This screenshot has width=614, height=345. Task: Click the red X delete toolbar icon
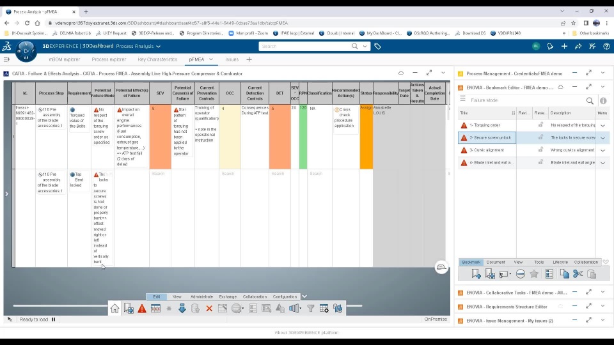(209, 309)
